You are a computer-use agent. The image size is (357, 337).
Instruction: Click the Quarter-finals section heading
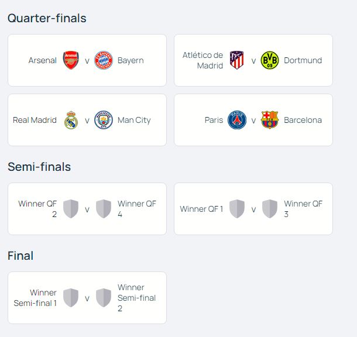click(47, 18)
